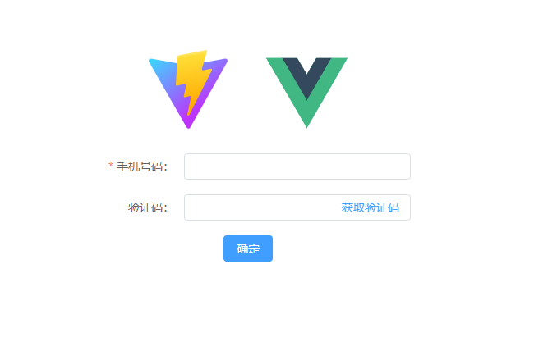Submit the form with 确定
This screenshot has width=534, height=342.
pyautogui.click(x=248, y=249)
